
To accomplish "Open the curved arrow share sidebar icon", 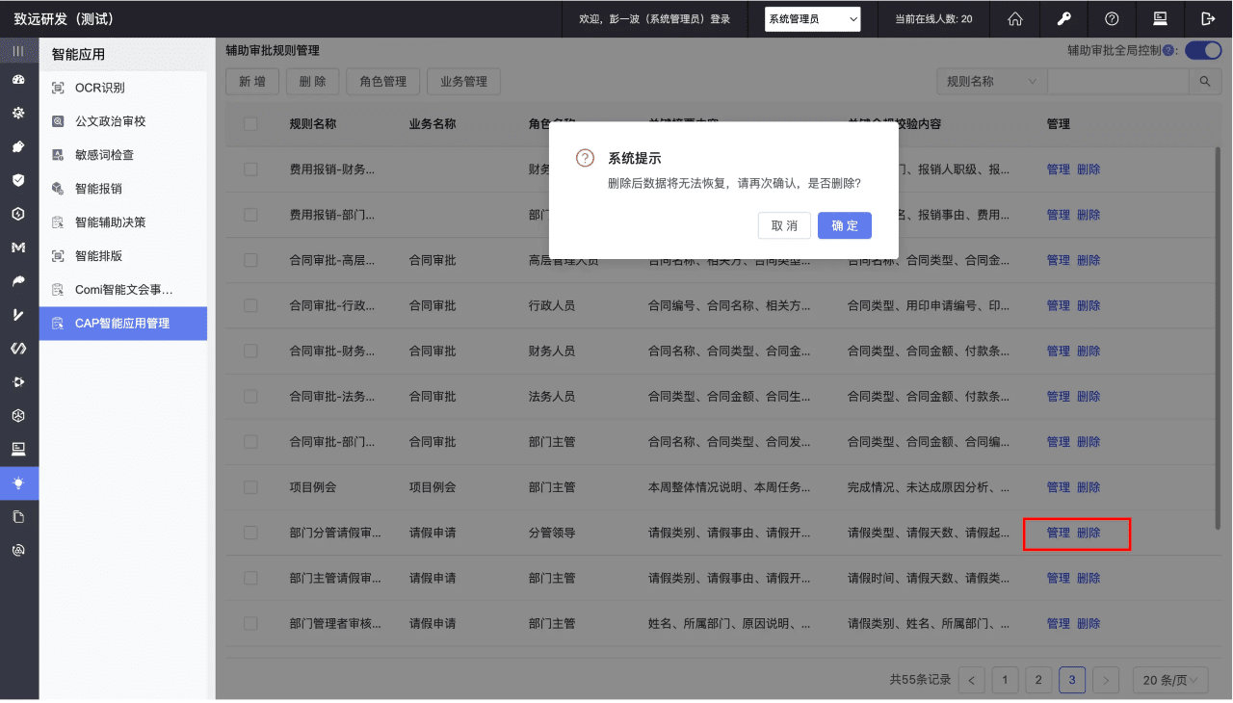I will point(18,281).
